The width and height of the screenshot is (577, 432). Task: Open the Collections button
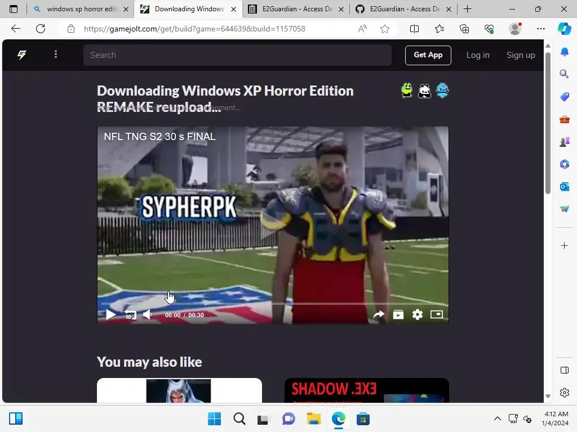pos(464,29)
